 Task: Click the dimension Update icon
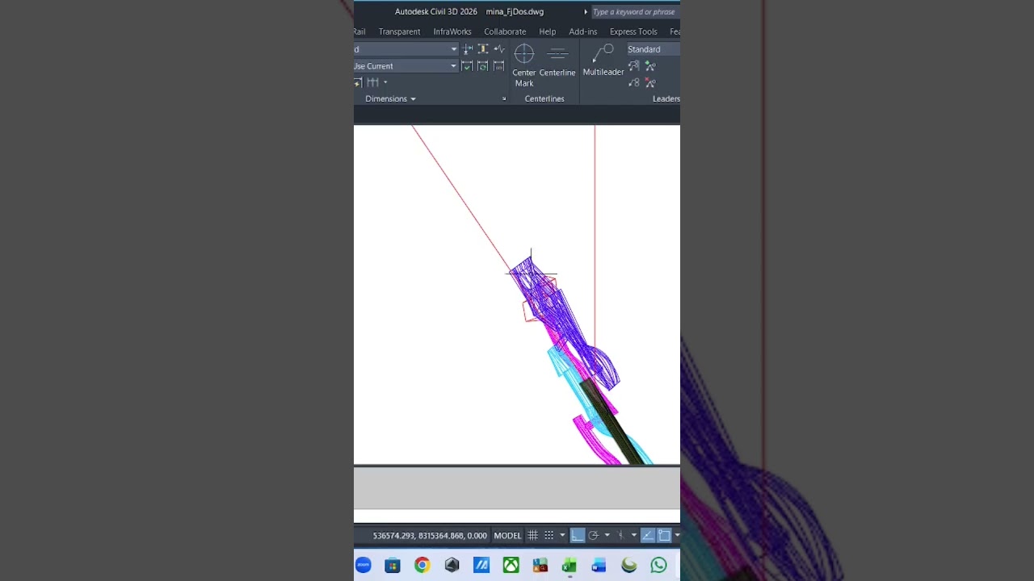coord(483,66)
